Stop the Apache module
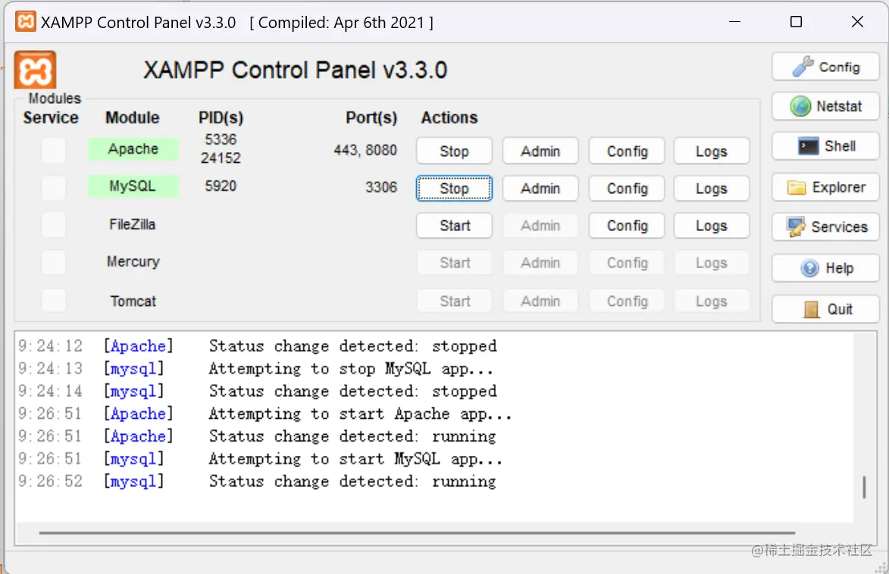This screenshot has height=574, width=889. [x=454, y=151]
